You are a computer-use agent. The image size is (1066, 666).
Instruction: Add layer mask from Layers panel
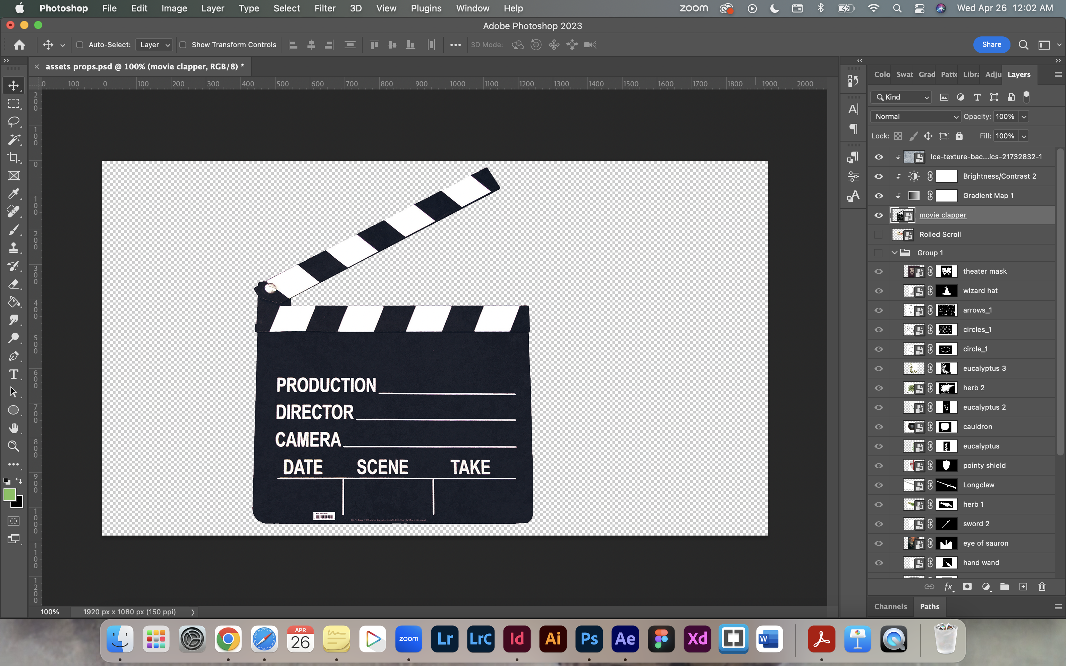(967, 587)
